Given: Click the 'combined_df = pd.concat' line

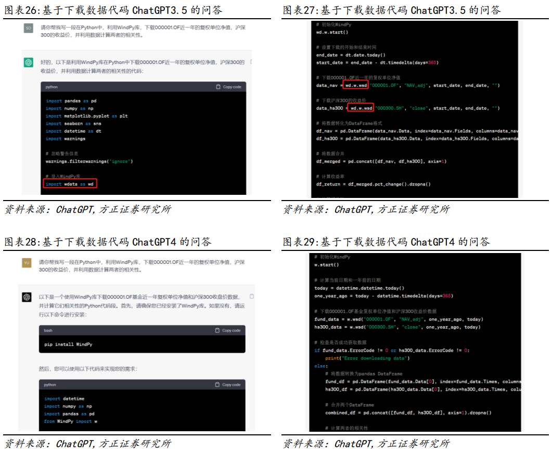Looking at the screenshot, I should tap(408, 413).
